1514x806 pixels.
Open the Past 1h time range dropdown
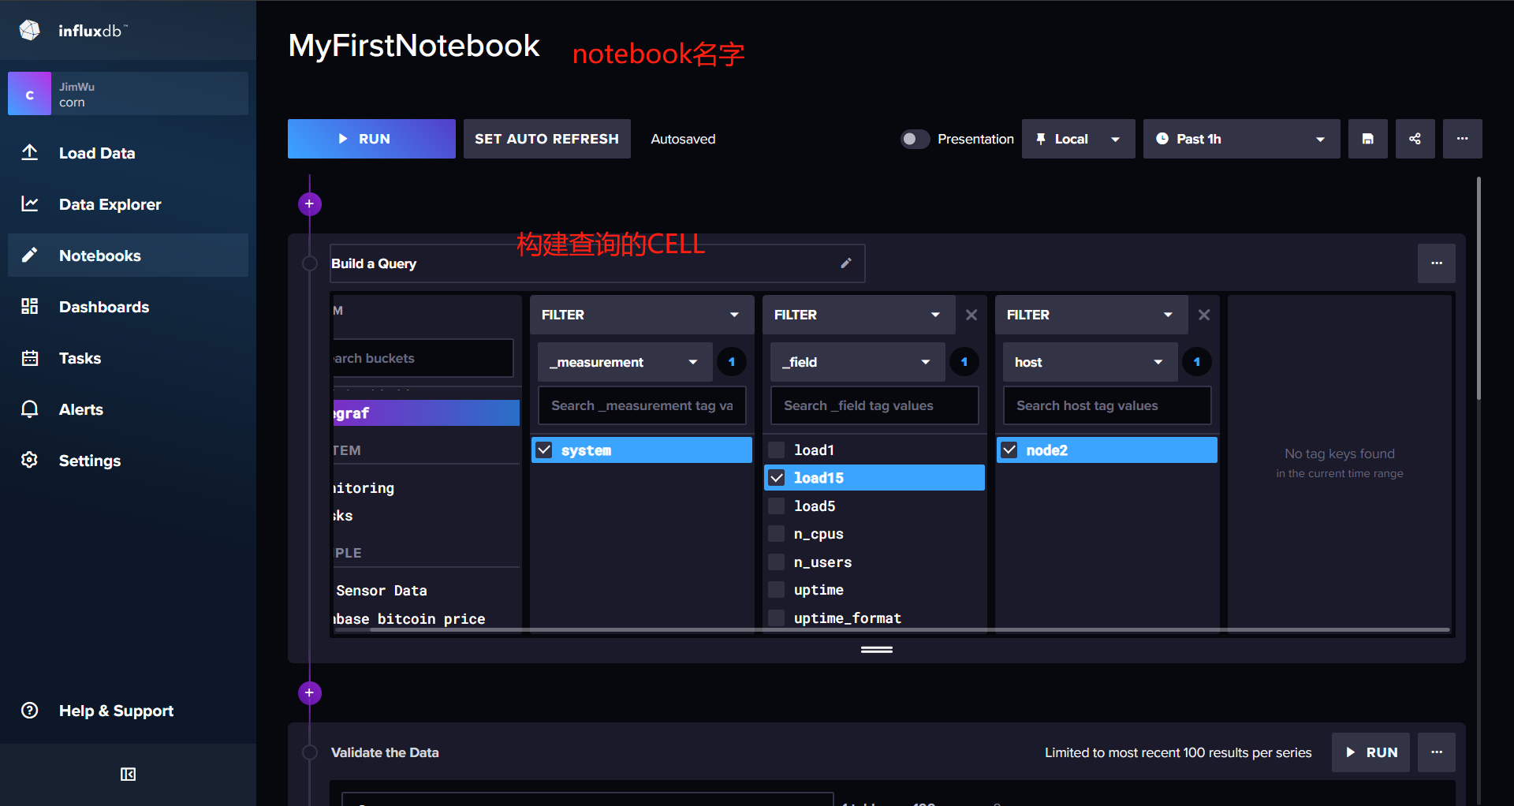pos(1242,139)
